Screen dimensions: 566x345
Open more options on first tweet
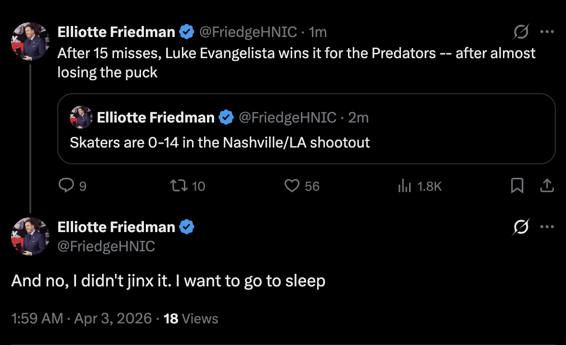click(x=547, y=32)
